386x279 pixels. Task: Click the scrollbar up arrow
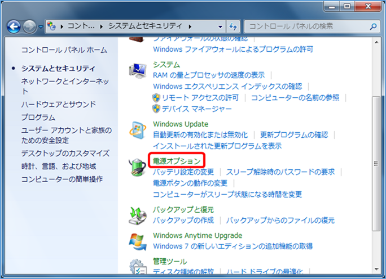click(x=376, y=42)
